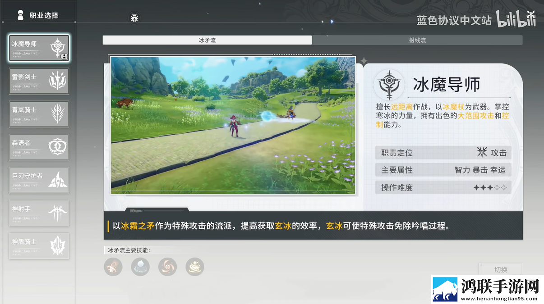Click the large 冰魔导师 emblem in info panel
The width and height of the screenshot is (544, 304).
pos(389,85)
